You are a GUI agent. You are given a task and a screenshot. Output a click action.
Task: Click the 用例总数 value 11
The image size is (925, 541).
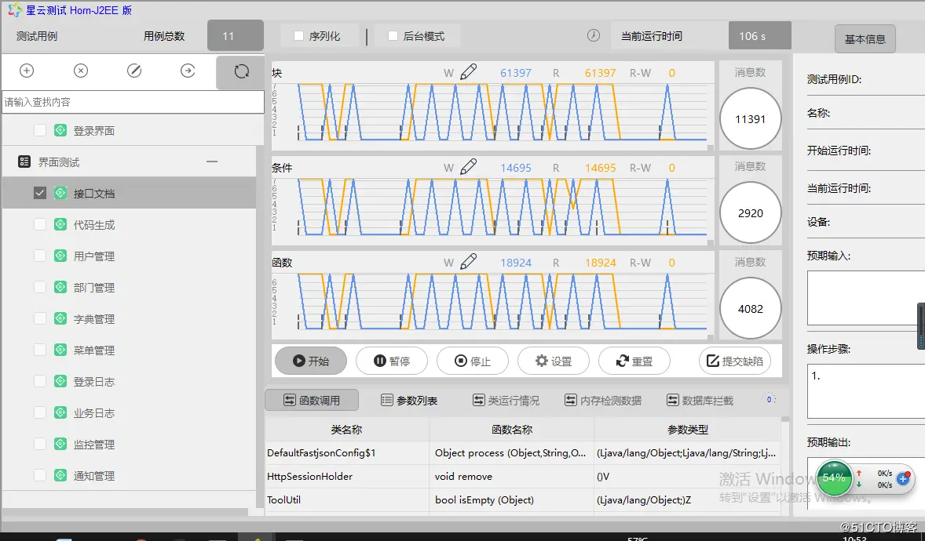(x=236, y=35)
